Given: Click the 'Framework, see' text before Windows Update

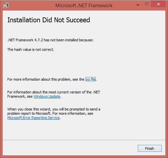Looking at the screenshot, I should 20,96.
